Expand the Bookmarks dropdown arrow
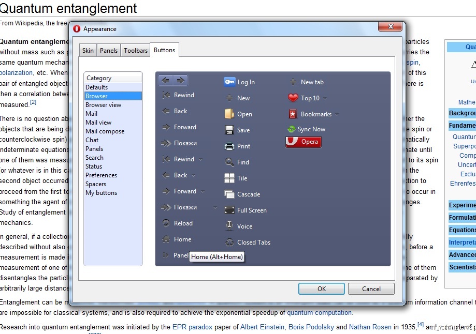476x334 pixels. [337, 114]
